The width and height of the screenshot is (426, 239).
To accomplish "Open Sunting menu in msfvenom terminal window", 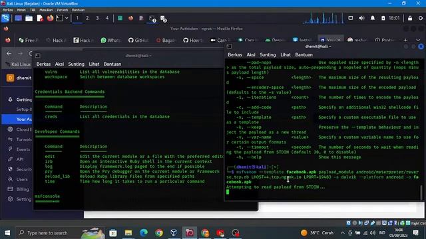I will (x=268, y=54).
